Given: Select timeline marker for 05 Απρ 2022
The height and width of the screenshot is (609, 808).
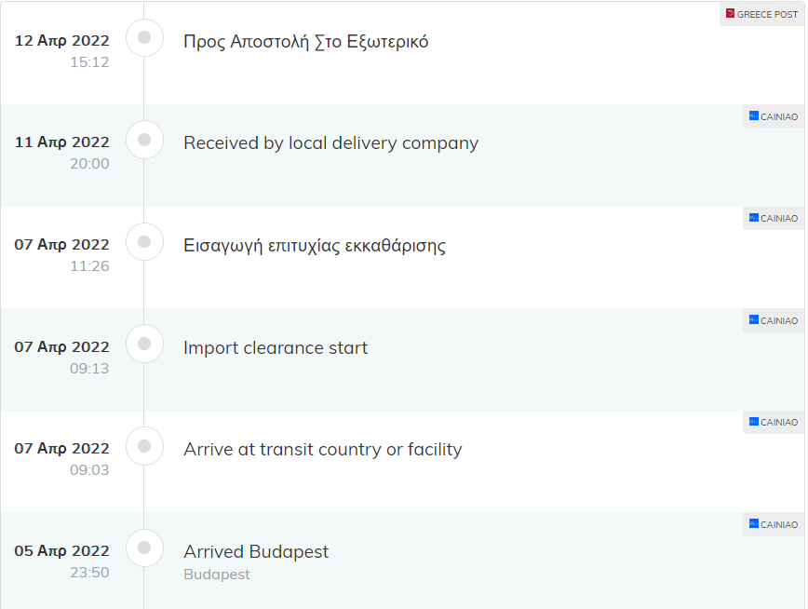Looking at the screenshot, I should [144, 548].
